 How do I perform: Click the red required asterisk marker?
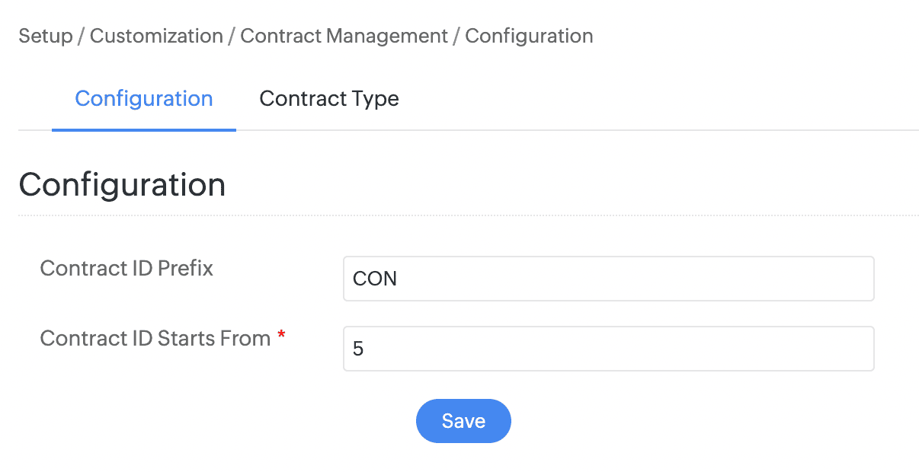pos(281,336)
